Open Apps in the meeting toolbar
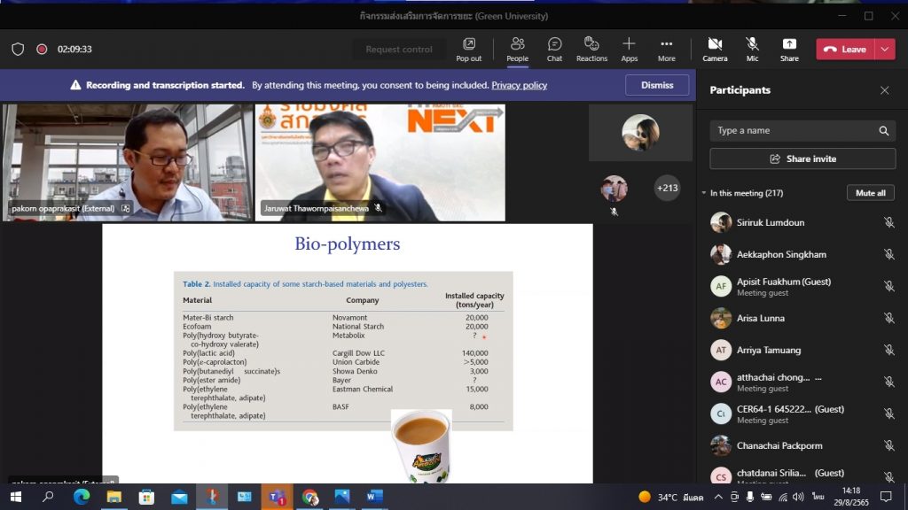Viewport: 908px width, 510px height. (629, 49)
